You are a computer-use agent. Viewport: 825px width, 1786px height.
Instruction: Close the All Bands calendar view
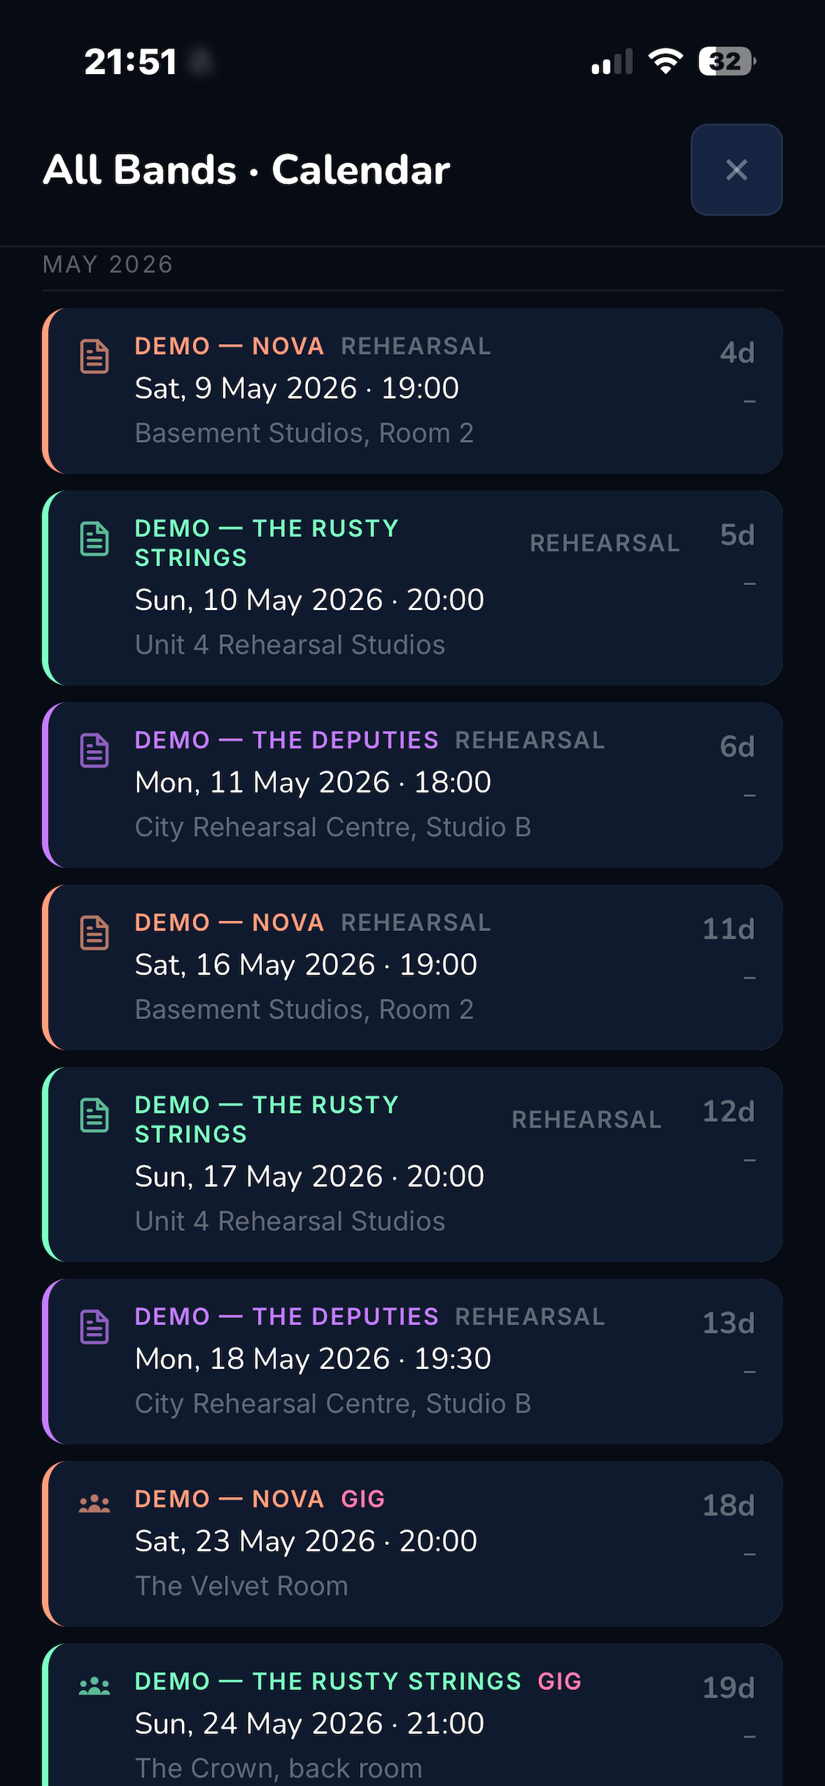(736, 169)
